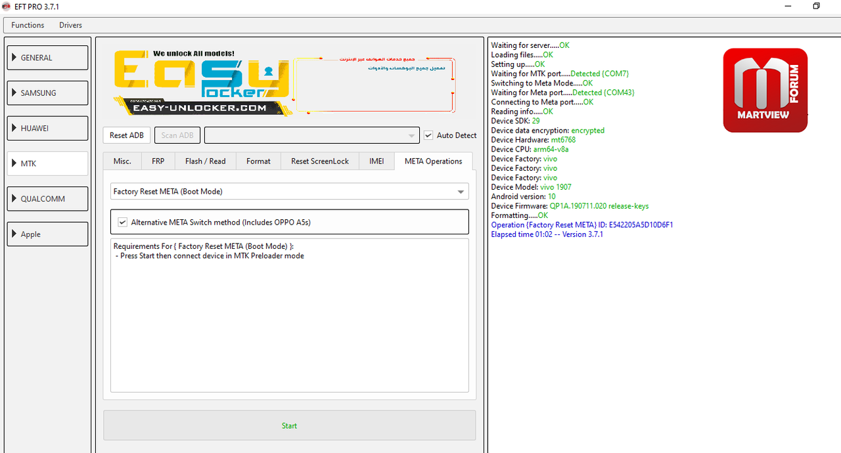Viewport: 841px width, 453px height.
Task: Click 'Connecting to Meta port' log line
Action: click(x=542, y=102)
